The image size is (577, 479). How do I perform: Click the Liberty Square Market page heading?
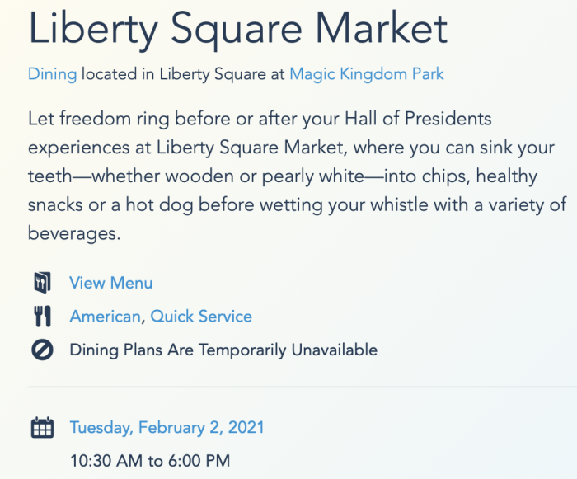tap(237, 29)
